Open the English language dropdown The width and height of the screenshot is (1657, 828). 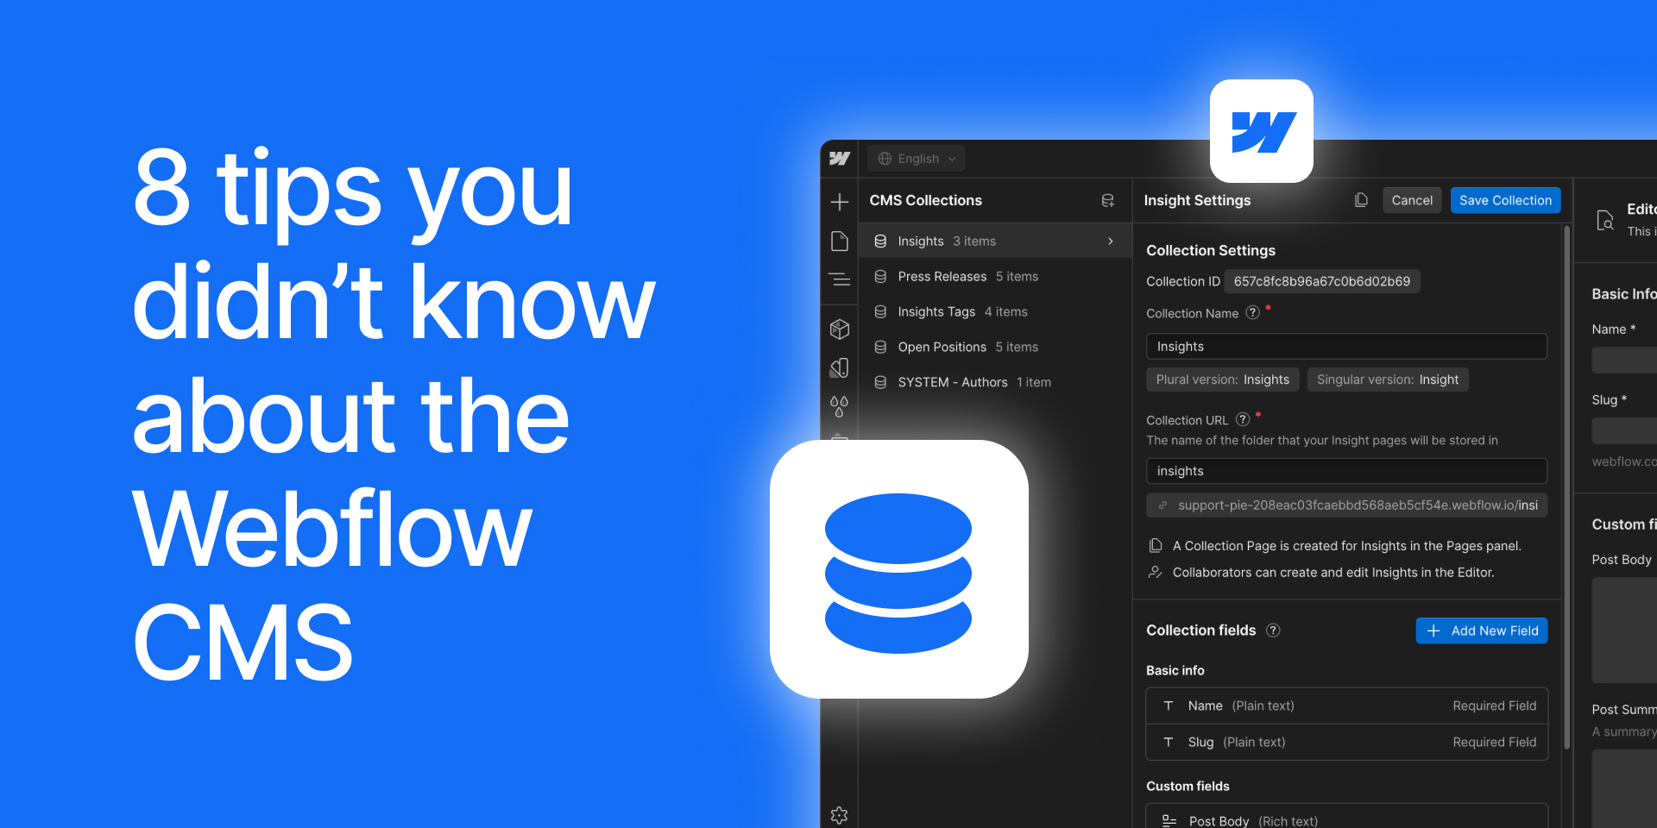(x=916, y=158)
